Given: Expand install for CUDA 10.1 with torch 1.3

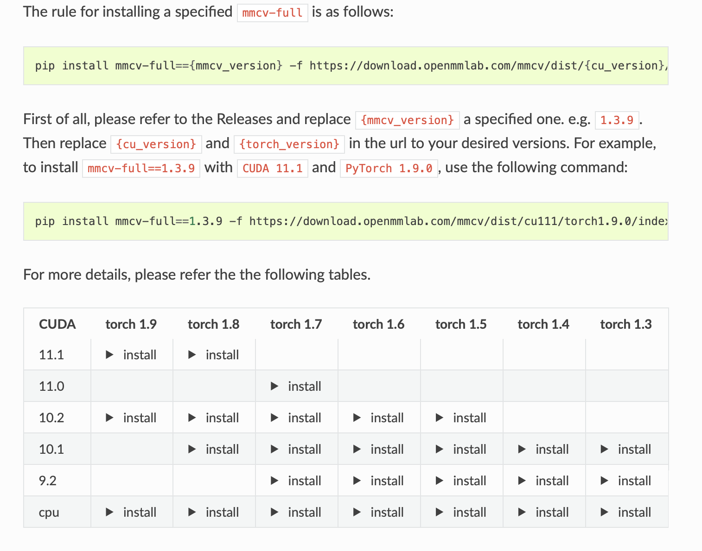Looking at the screenshot, I should (x=626, y=449).
